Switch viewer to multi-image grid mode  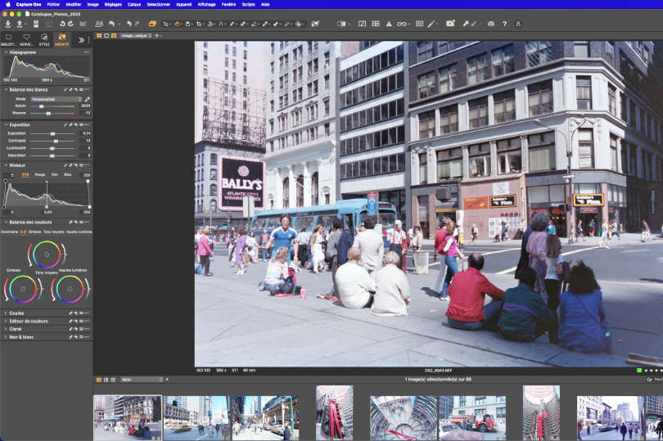point(99,35)
